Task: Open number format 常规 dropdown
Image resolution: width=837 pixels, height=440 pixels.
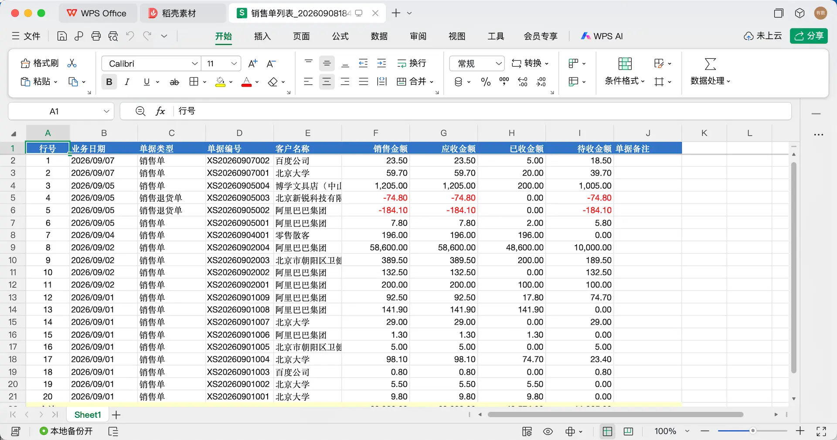Action: (499, 64)
